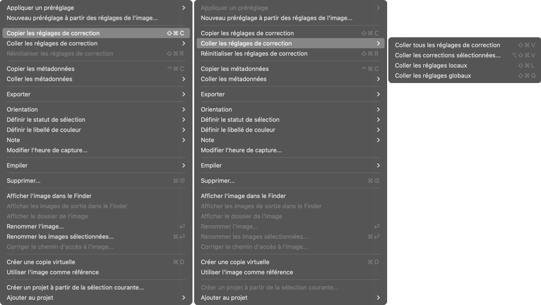
Task: Select Copier les réglages de correction in left menu
Action: [96, 33]
